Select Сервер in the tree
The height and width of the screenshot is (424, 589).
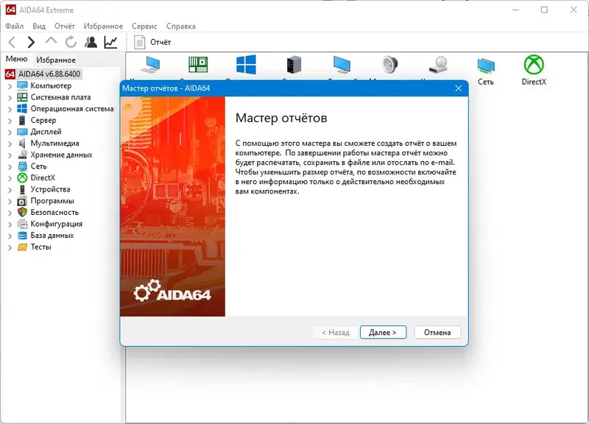[x=43, y=120]
